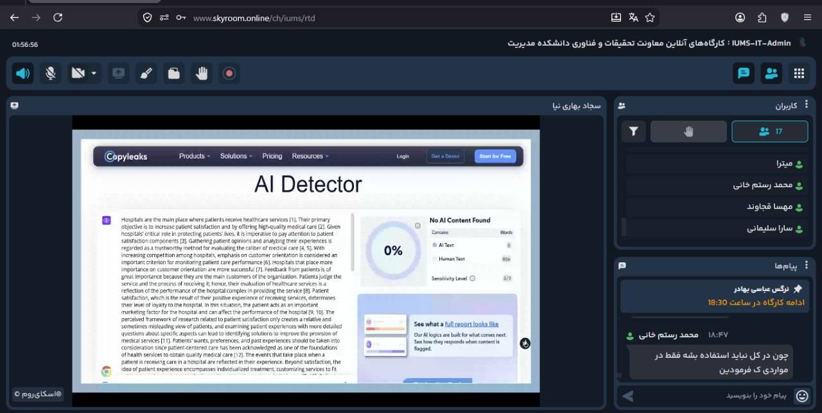Click the message from محمد رستم خانی
The image size is (822, 413).
711,362
